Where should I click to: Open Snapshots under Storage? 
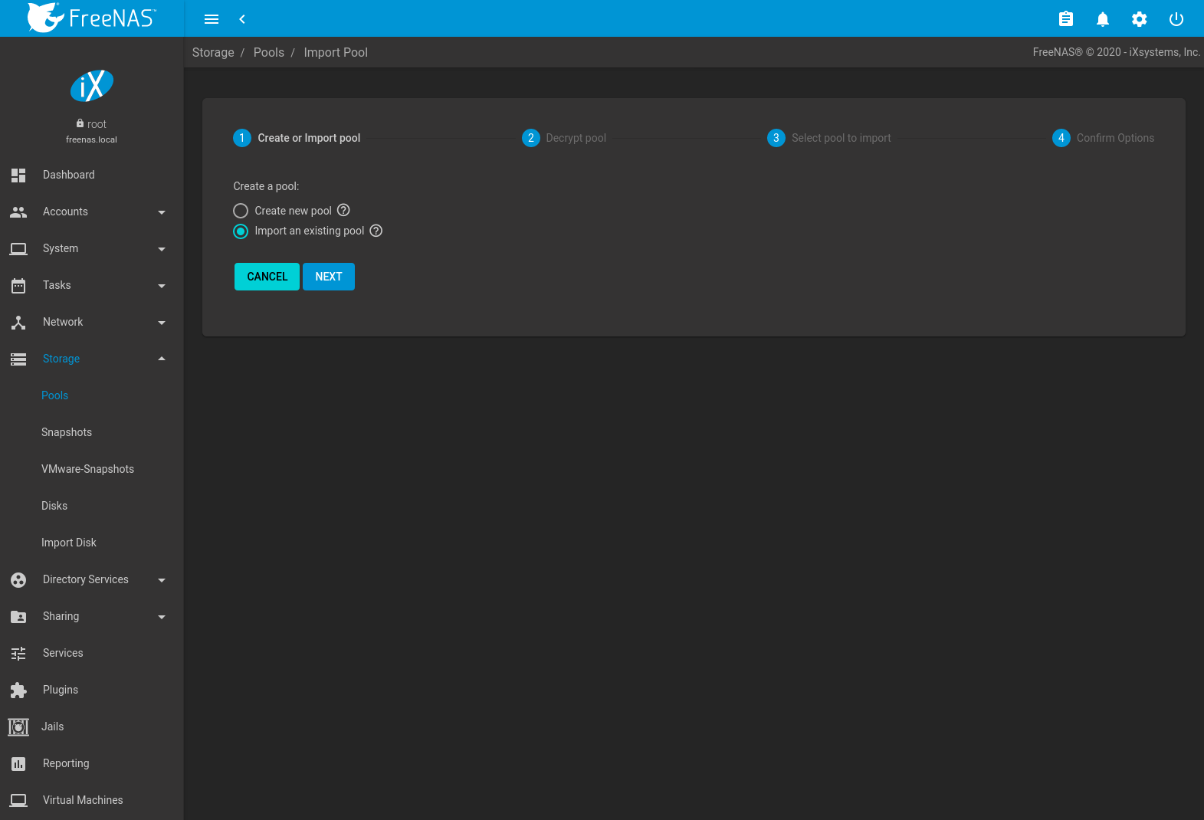(x=67, y=432)
